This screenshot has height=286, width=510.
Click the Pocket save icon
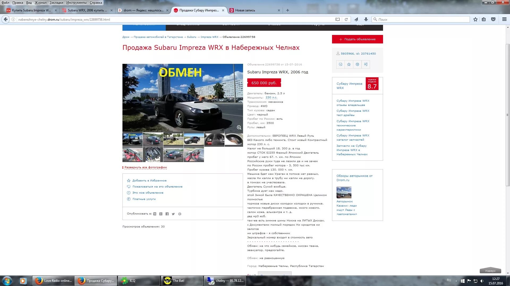(x=493, y=19)
